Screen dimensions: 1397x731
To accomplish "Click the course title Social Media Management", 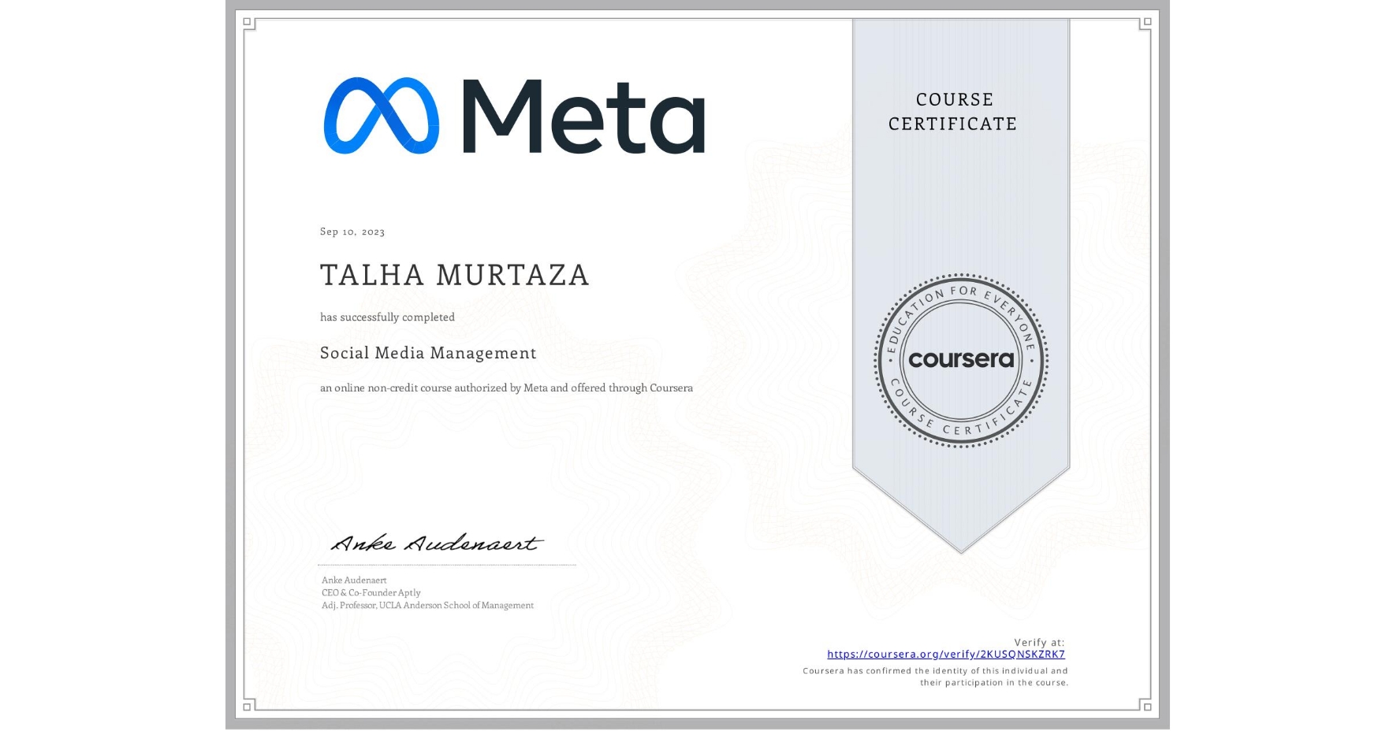I will tap(427, 353).
